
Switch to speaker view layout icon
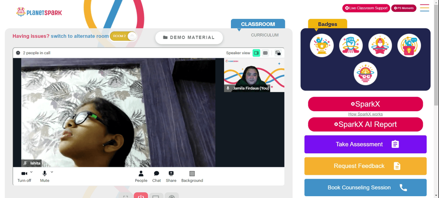pyautogui.click(x=256, y=53)
